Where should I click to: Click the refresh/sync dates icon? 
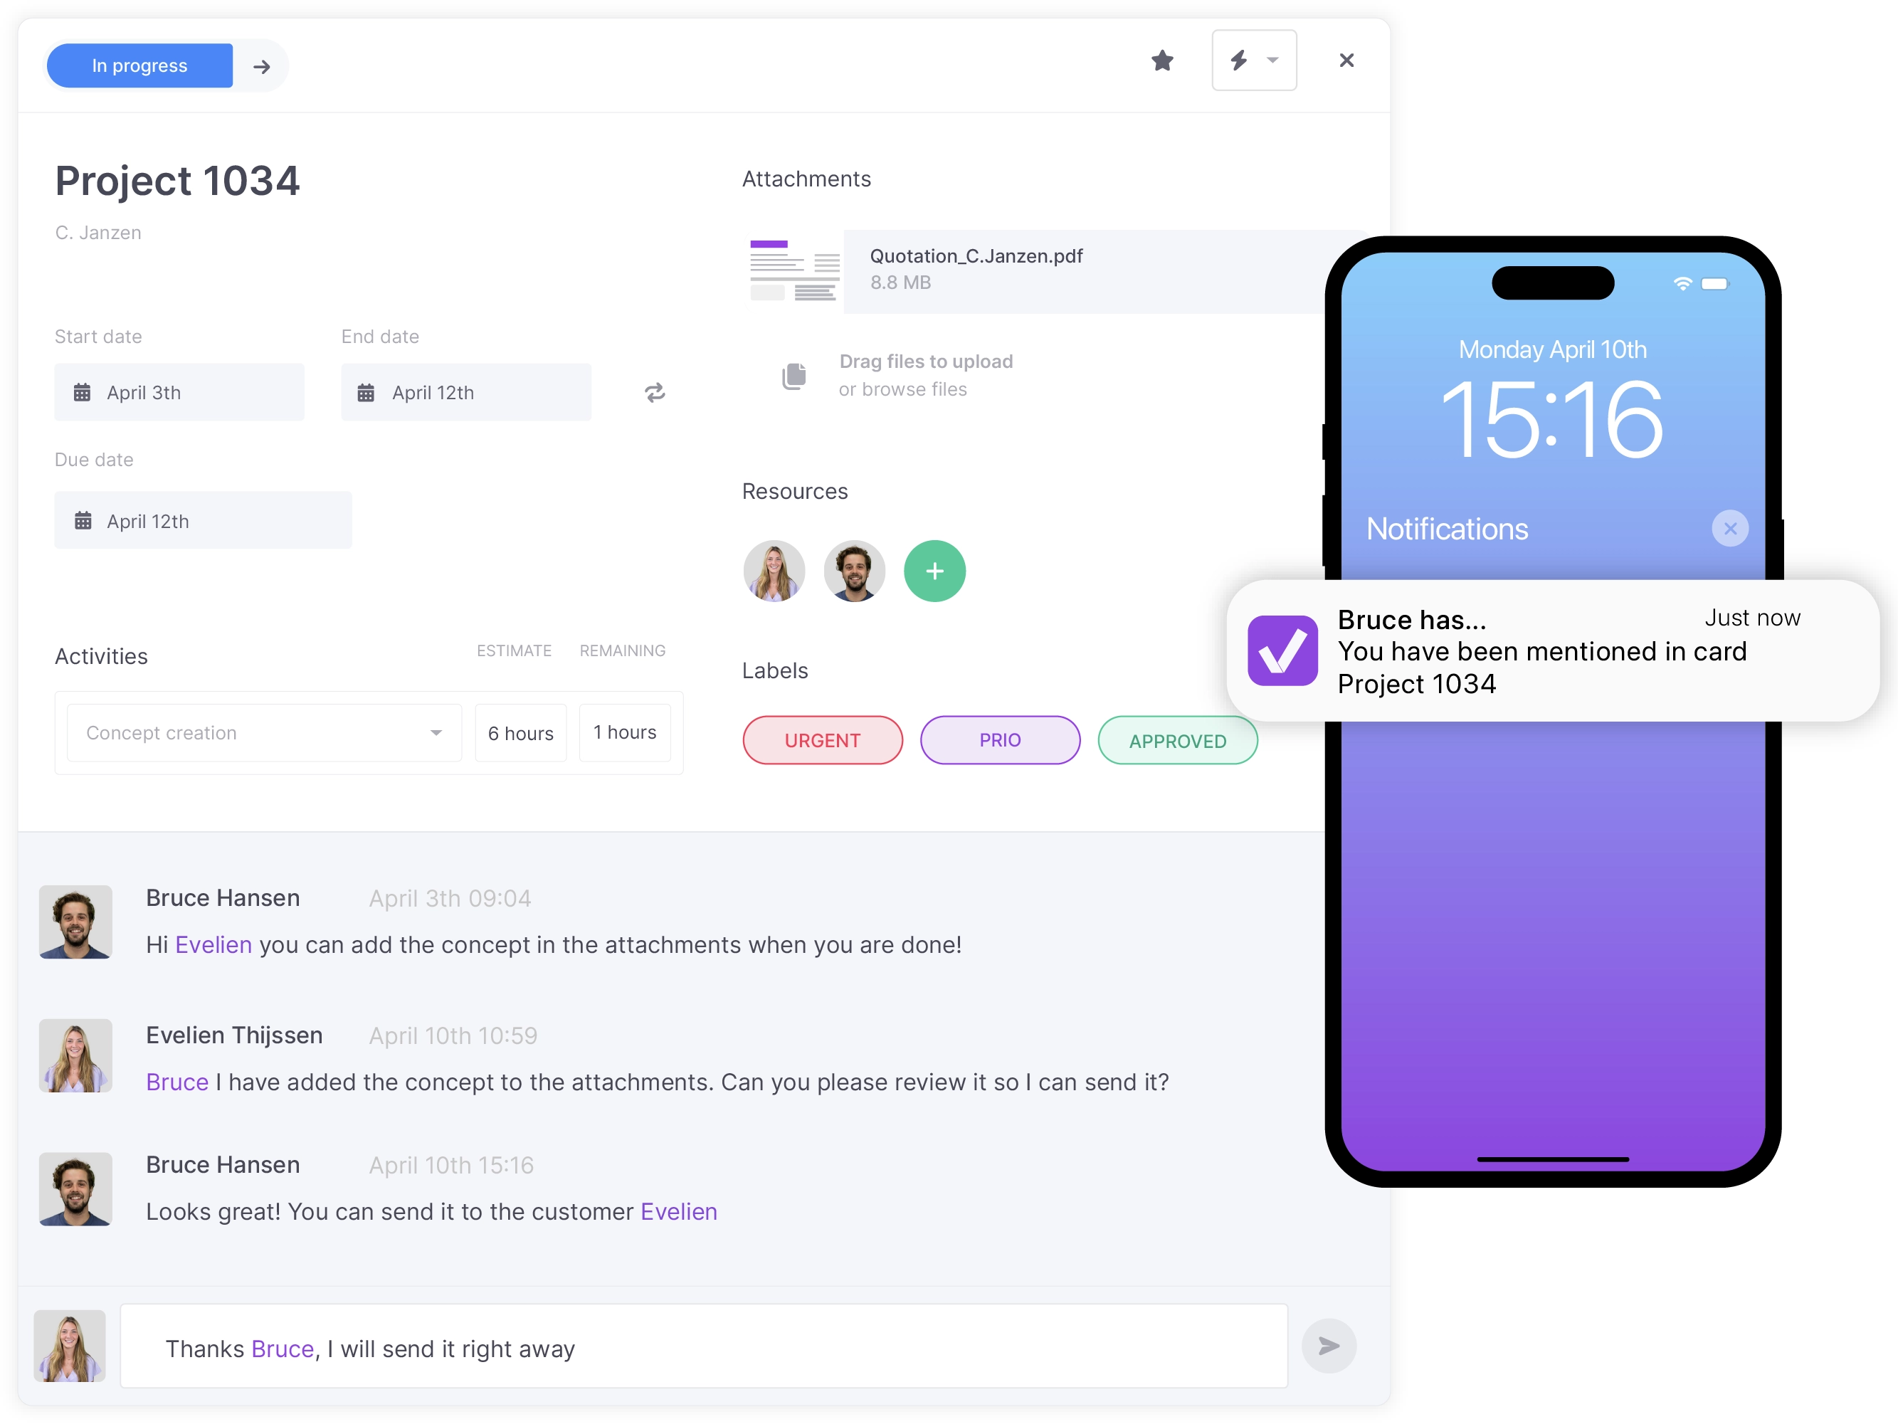pos(655,392)
